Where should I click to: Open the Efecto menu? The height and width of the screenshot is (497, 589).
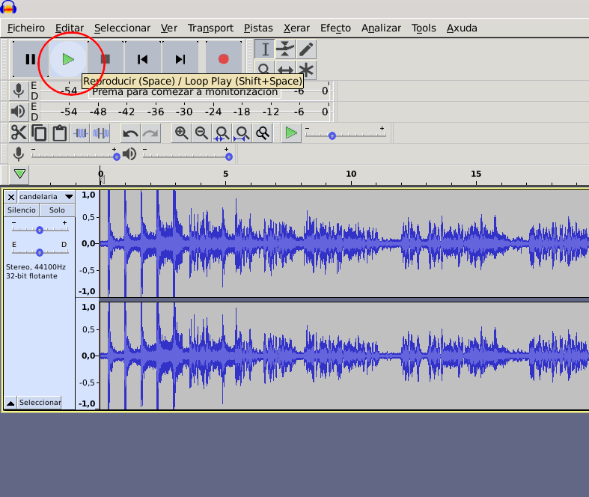click(335, 28)
